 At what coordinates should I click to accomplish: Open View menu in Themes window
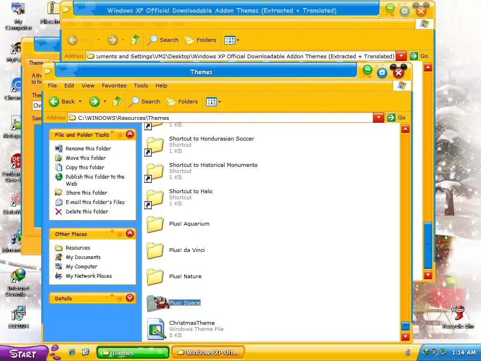click(88, 86)
